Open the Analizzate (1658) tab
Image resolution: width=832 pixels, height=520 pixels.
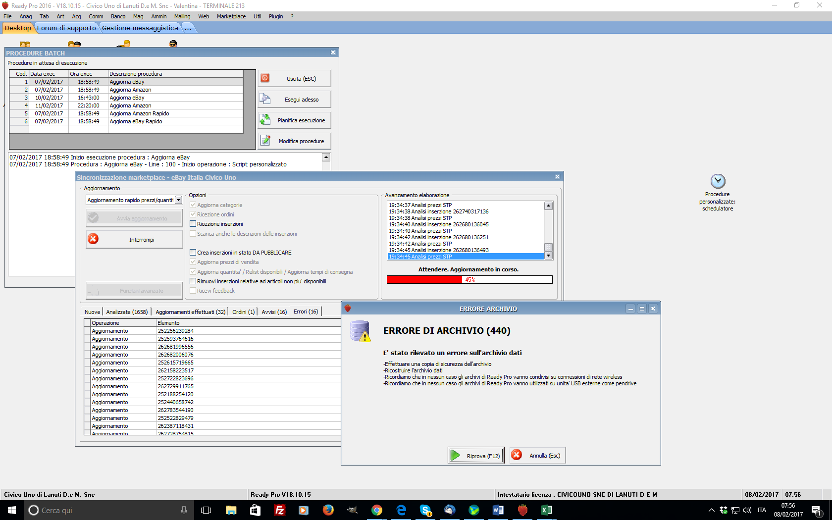coord(127,312)
